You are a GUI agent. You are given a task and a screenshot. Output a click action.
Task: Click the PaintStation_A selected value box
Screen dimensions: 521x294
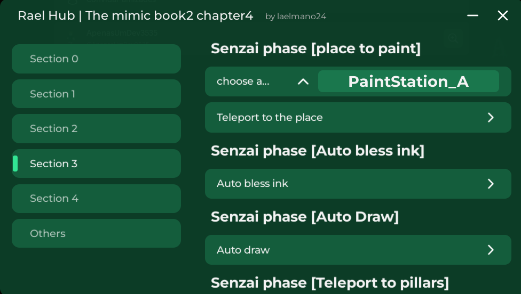pyautogui.click(x=408, y=81)
